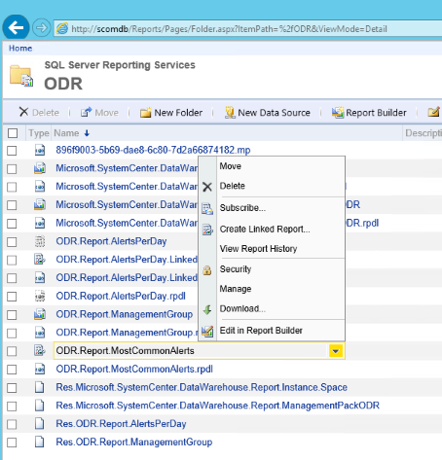Click file icon for Res...Report.Instance.Space

click(40, 387)
